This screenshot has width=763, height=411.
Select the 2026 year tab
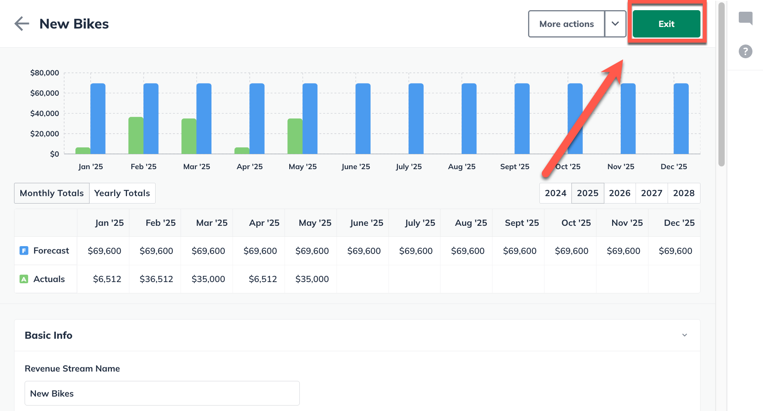pos(620,193)
